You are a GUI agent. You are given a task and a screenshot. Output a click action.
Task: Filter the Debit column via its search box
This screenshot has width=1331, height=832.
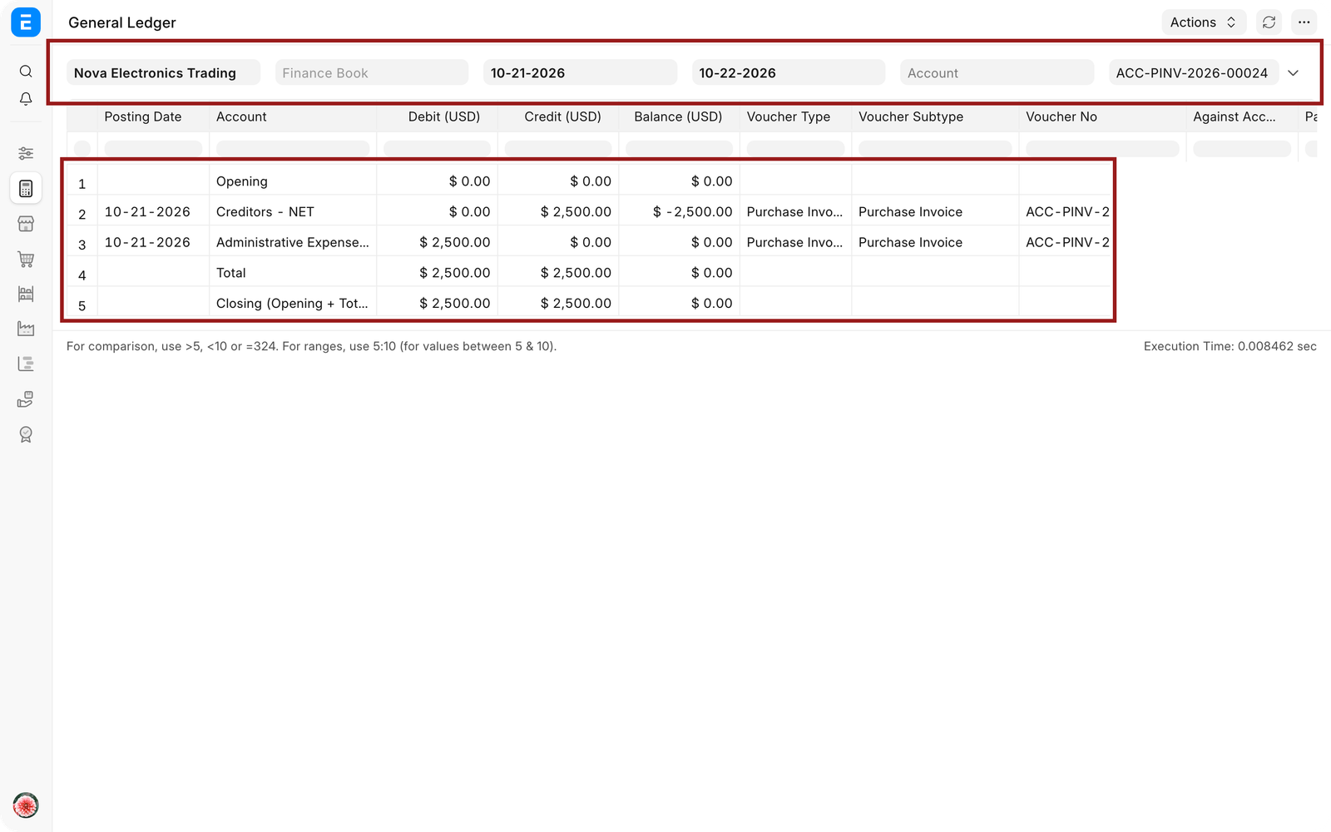437,148
